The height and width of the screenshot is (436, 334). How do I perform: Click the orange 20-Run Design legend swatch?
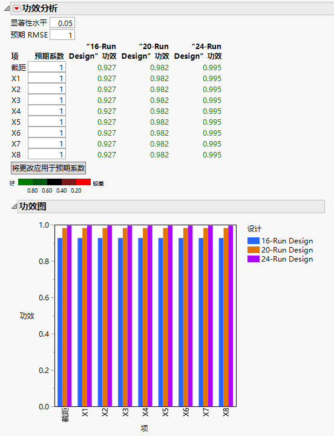[x=253, y=249]
